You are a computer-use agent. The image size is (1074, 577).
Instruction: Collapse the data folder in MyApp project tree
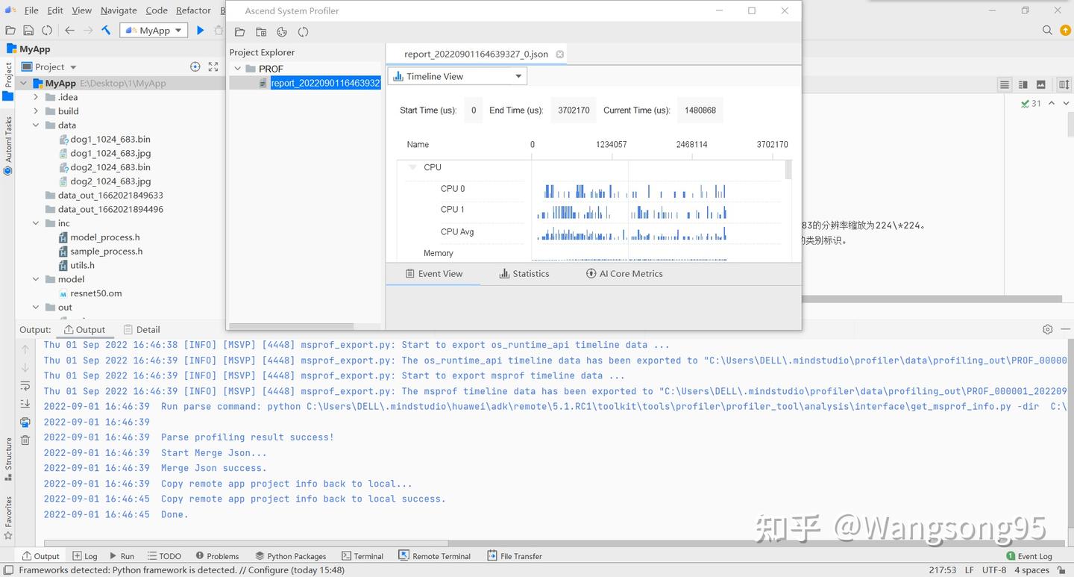click(35, 125)
